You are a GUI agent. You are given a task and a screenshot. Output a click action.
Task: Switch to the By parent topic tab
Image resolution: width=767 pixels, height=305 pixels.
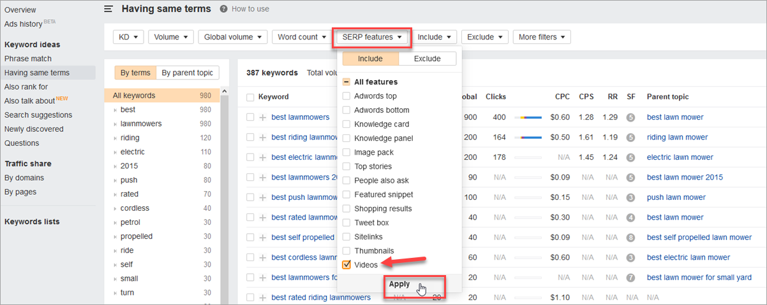point(187,73)
